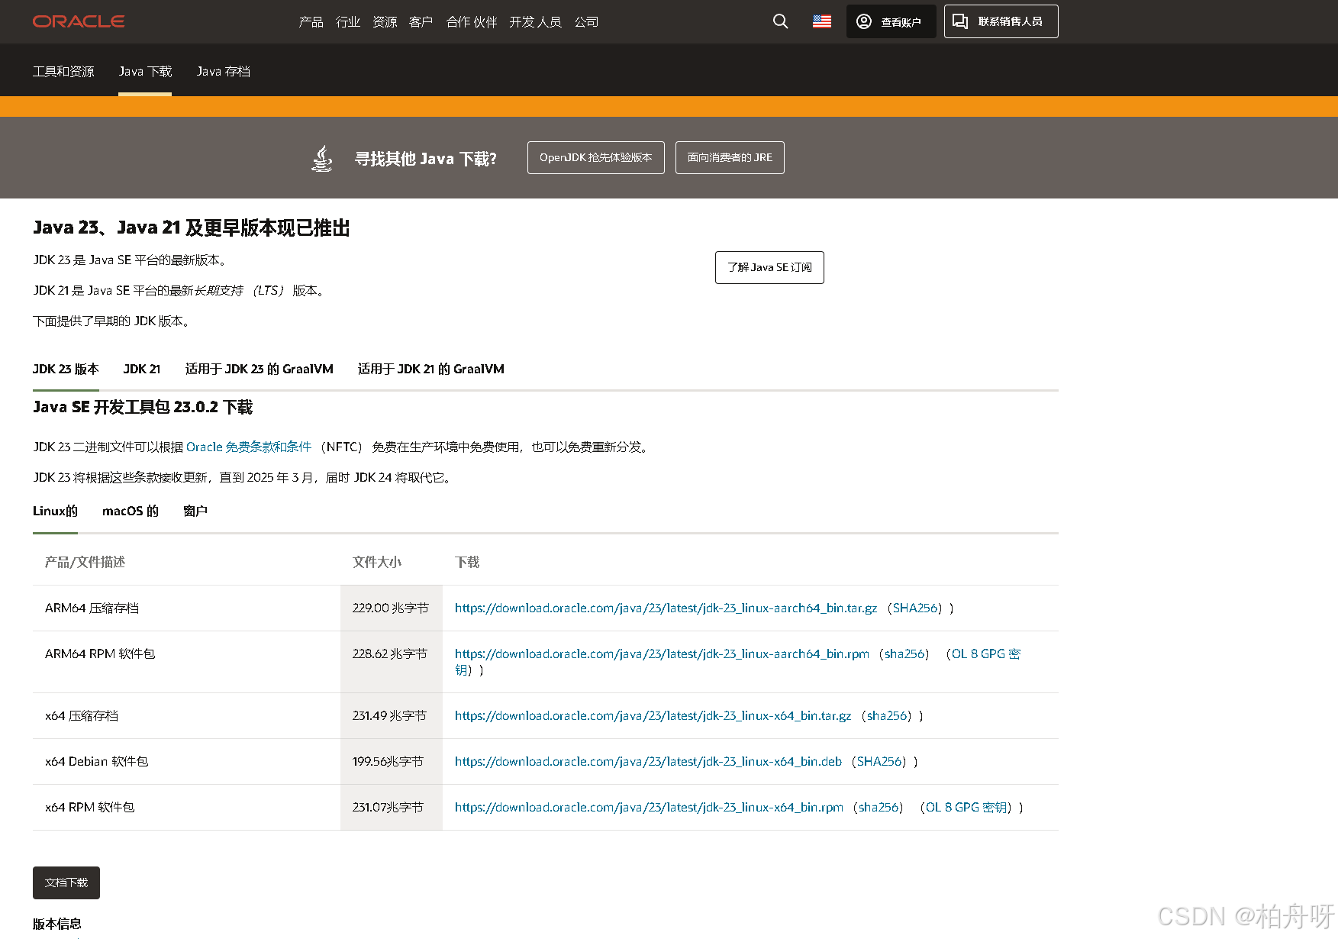
Task: Select the macOS platform tab
Action: (x=130, y=511)
